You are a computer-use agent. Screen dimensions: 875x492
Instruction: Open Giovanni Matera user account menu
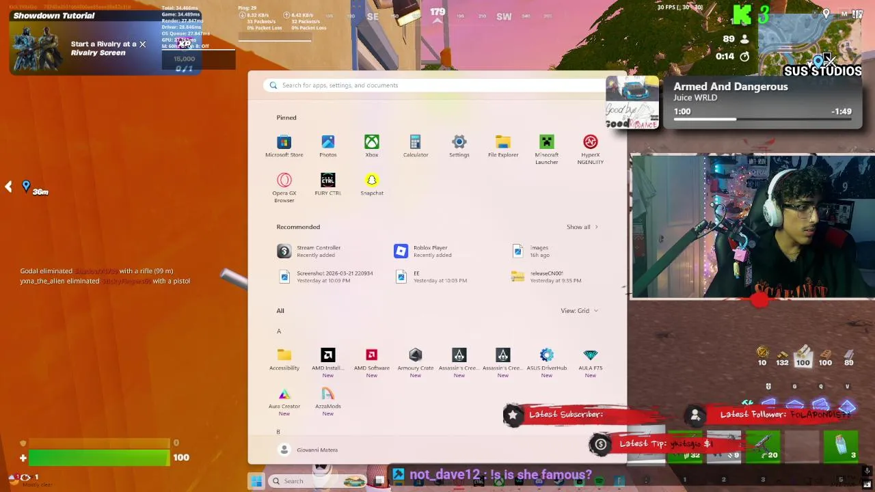click(x=309, y=450)
